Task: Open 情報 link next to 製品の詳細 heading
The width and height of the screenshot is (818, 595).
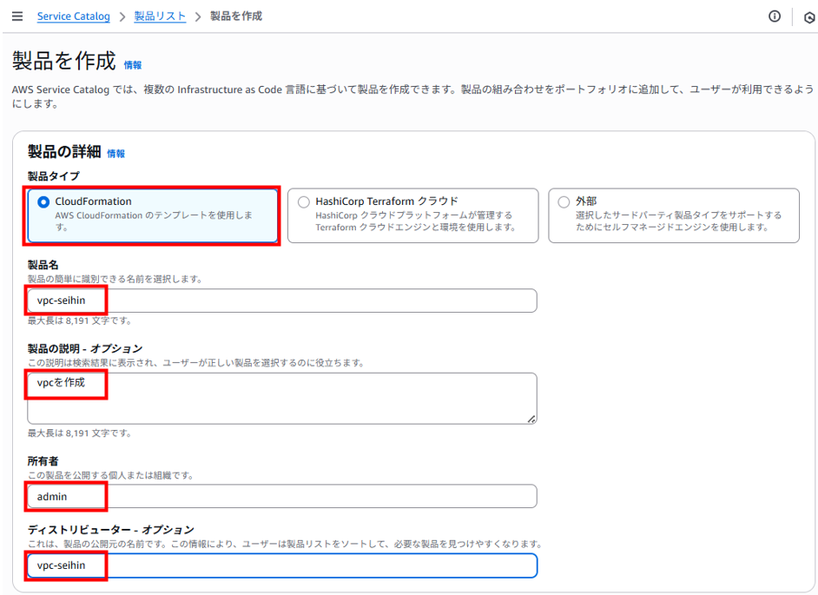Action: coord(115,154)
